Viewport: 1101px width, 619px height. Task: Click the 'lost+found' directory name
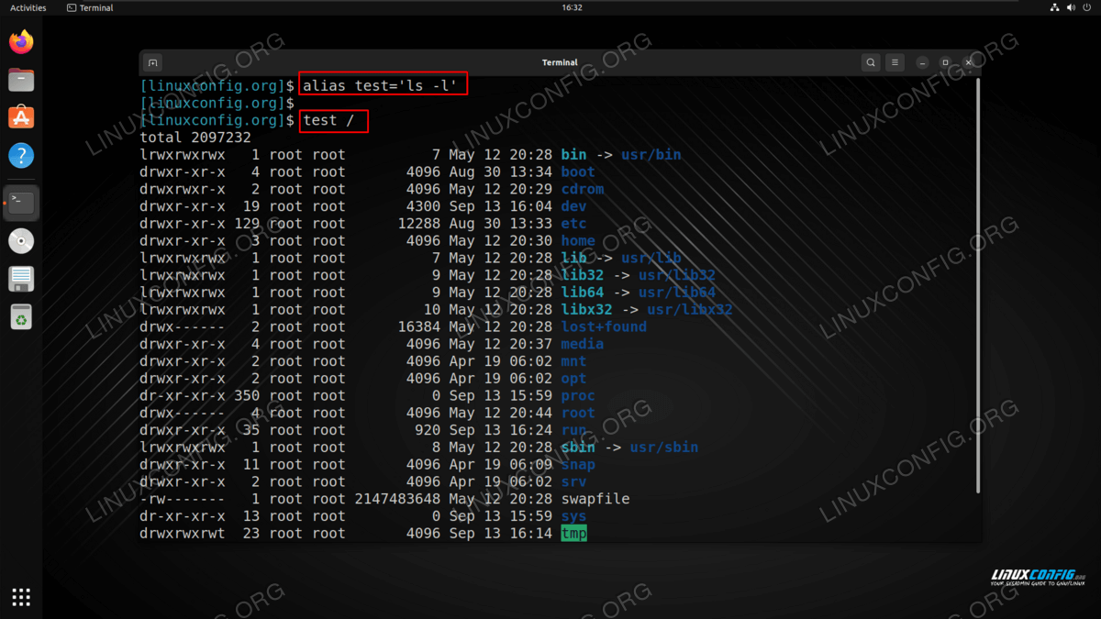(x=604, y=326)
